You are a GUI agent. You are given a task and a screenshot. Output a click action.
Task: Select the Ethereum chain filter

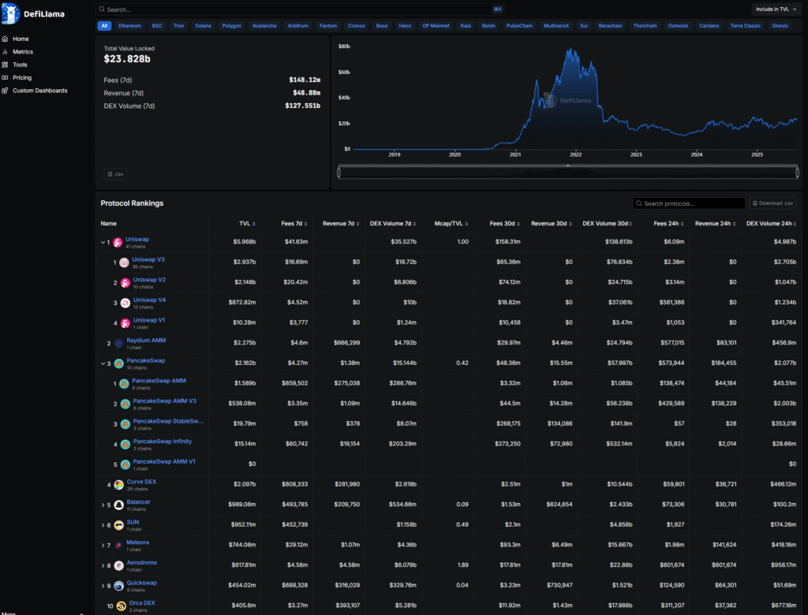(129, 26)
